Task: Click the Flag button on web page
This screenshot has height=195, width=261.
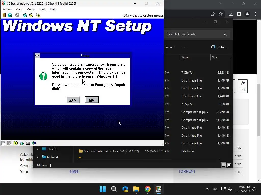Action: (243, 86)
